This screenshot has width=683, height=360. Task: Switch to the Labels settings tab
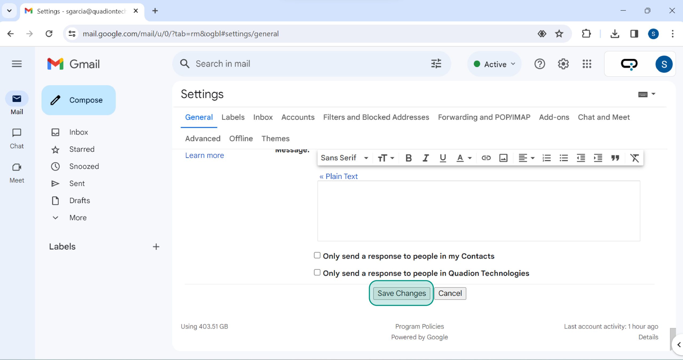[x=233, y=117]
